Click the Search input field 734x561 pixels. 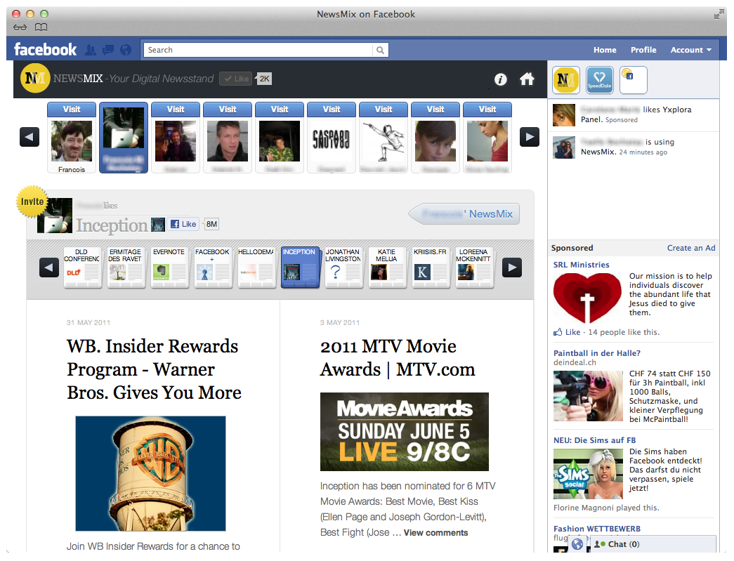258,50
